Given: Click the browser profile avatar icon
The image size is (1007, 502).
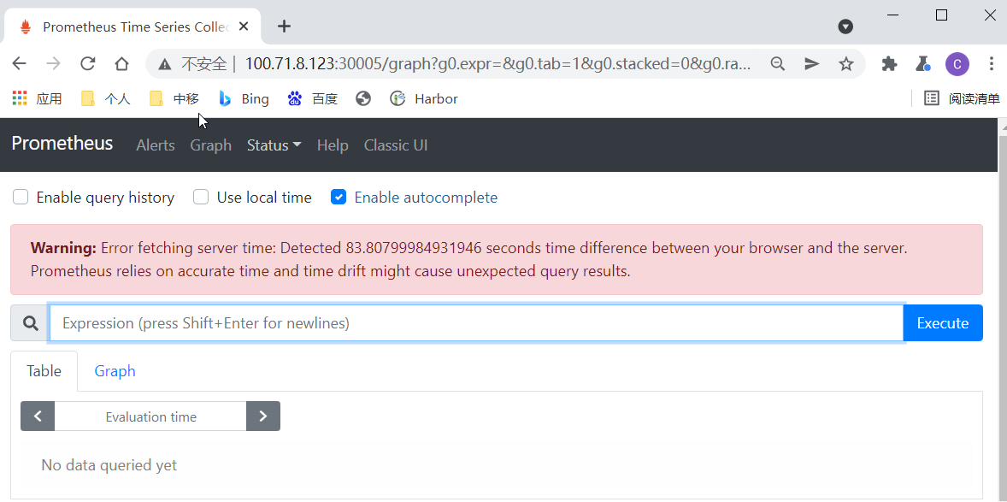Looking at the screenshot, I should coord(957,63).
